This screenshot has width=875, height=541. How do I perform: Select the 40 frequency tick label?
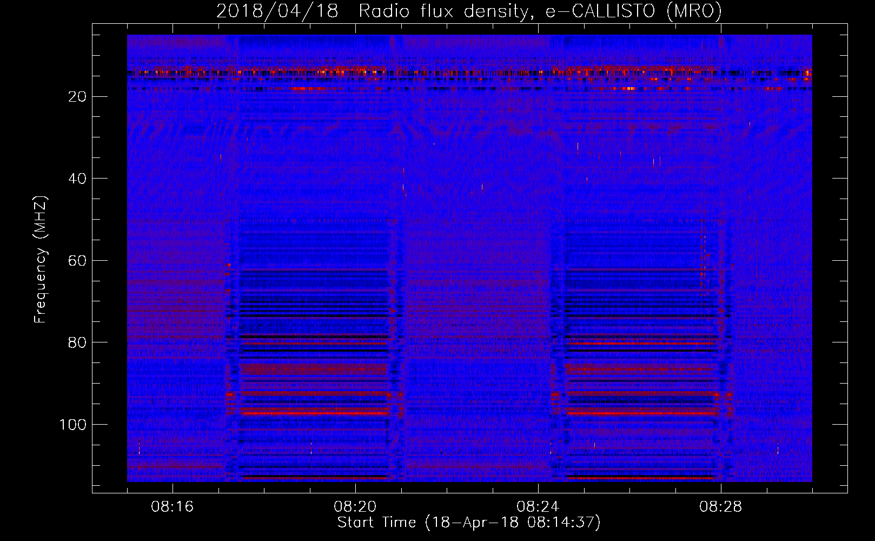78,179
